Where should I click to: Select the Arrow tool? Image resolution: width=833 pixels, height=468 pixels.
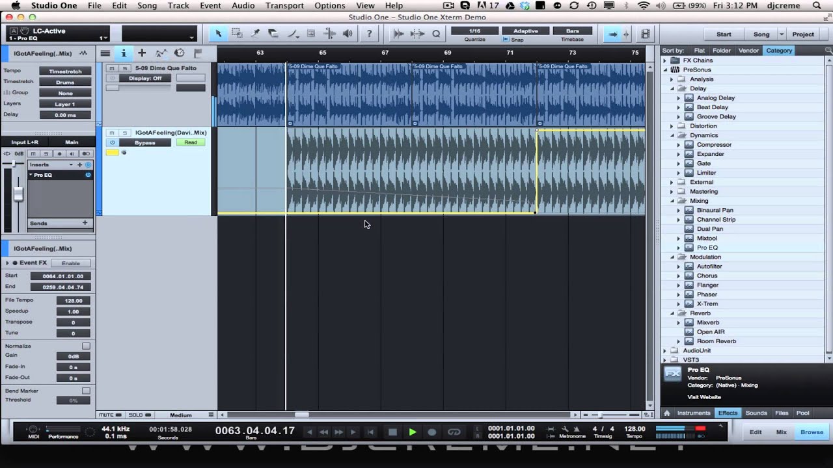point(219,34)
